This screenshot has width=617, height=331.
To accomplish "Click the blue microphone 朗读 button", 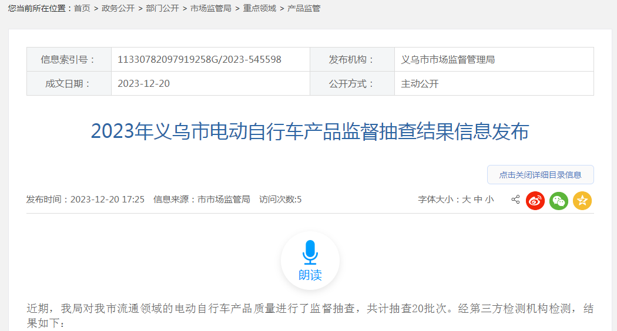I will [x=310, y=260].
